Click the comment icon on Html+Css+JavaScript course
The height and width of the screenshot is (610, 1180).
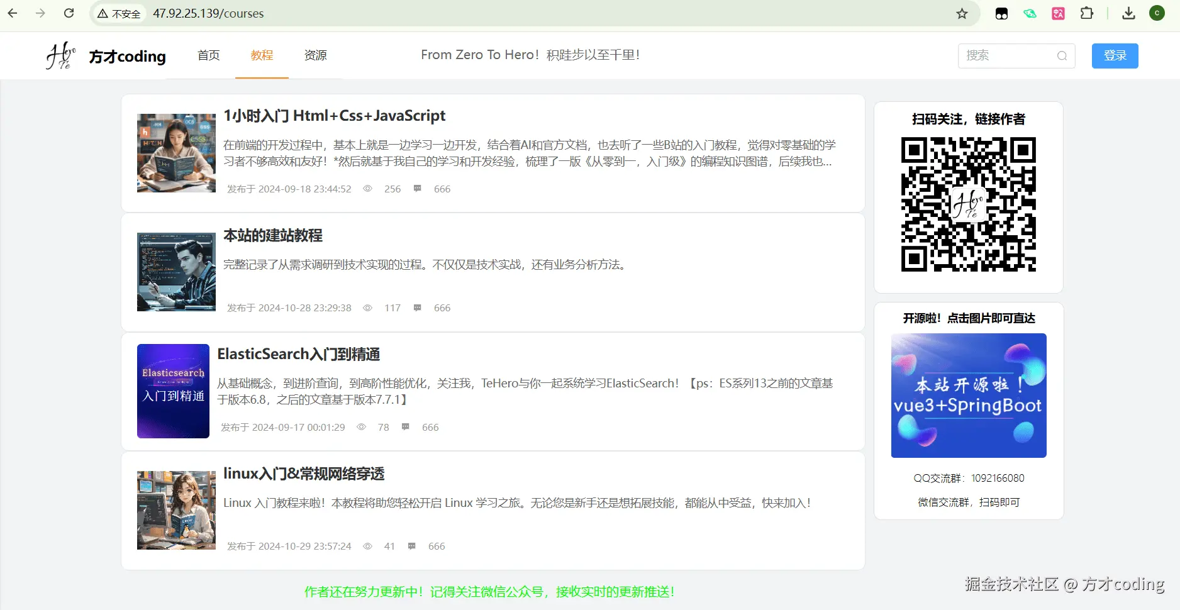(x=417, y=189)
